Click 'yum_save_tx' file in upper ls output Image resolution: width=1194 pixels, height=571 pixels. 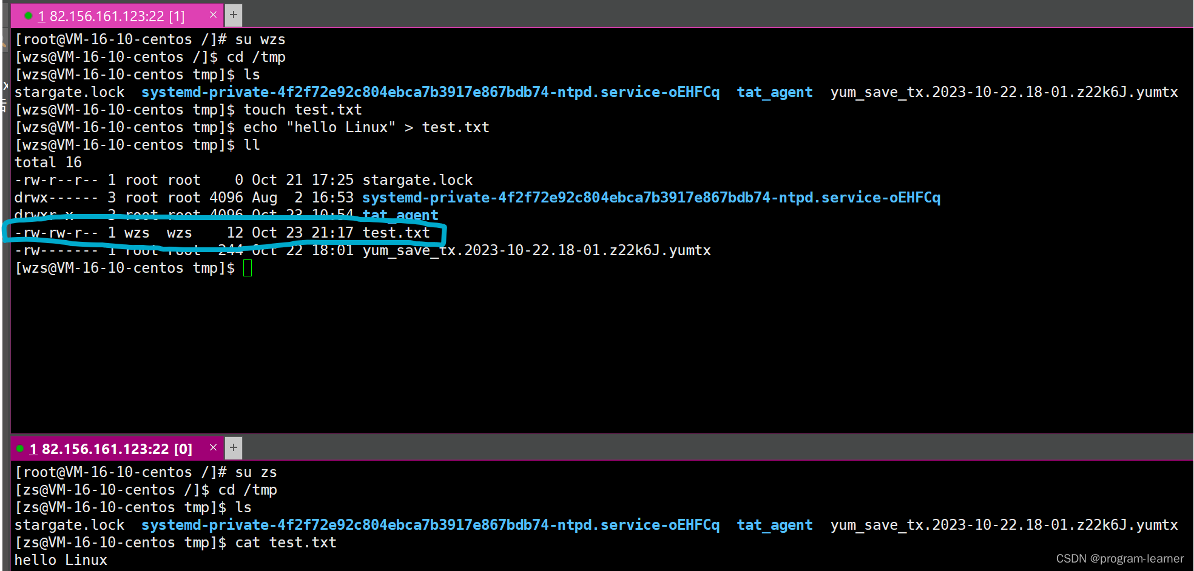(x=1004, y=92)
